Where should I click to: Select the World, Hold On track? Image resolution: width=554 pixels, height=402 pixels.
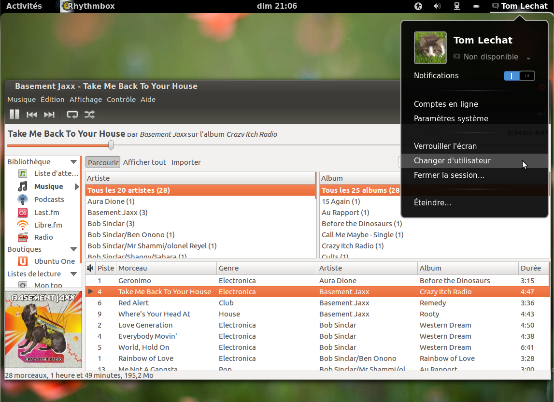coord(317,347)
